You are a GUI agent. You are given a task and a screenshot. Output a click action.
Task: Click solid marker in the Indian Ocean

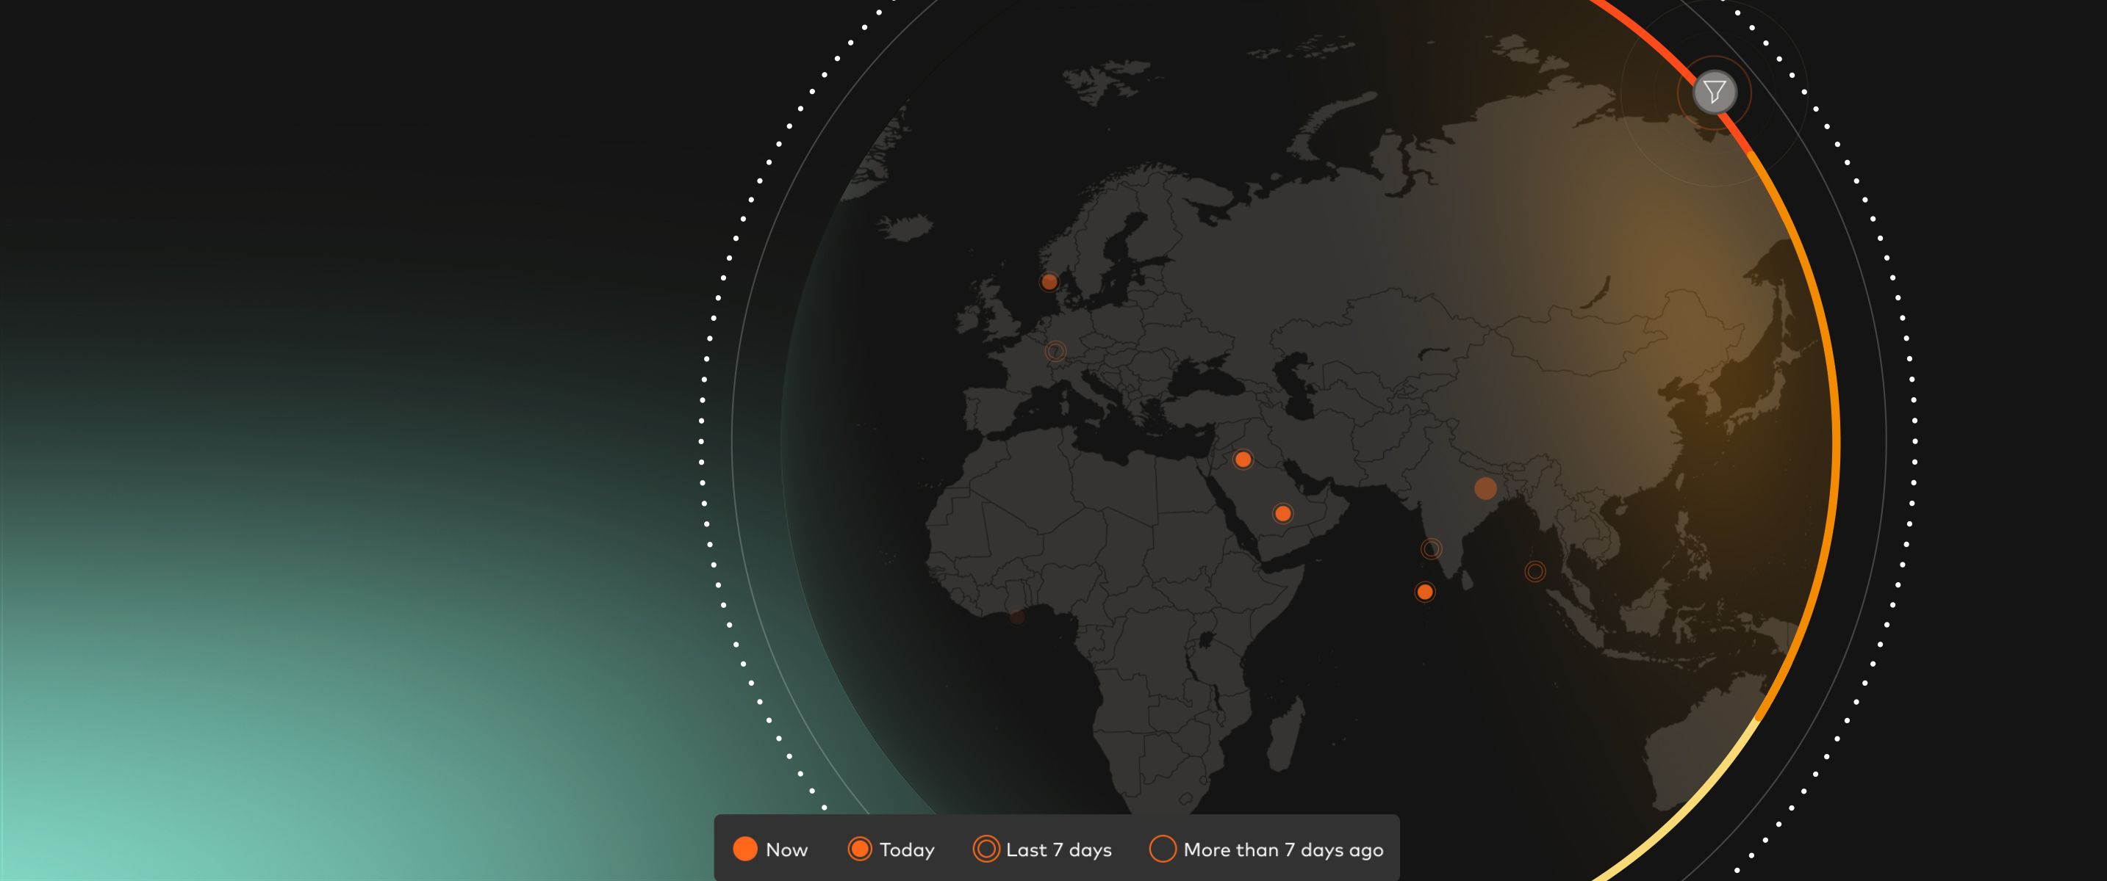click(1425, 592)
